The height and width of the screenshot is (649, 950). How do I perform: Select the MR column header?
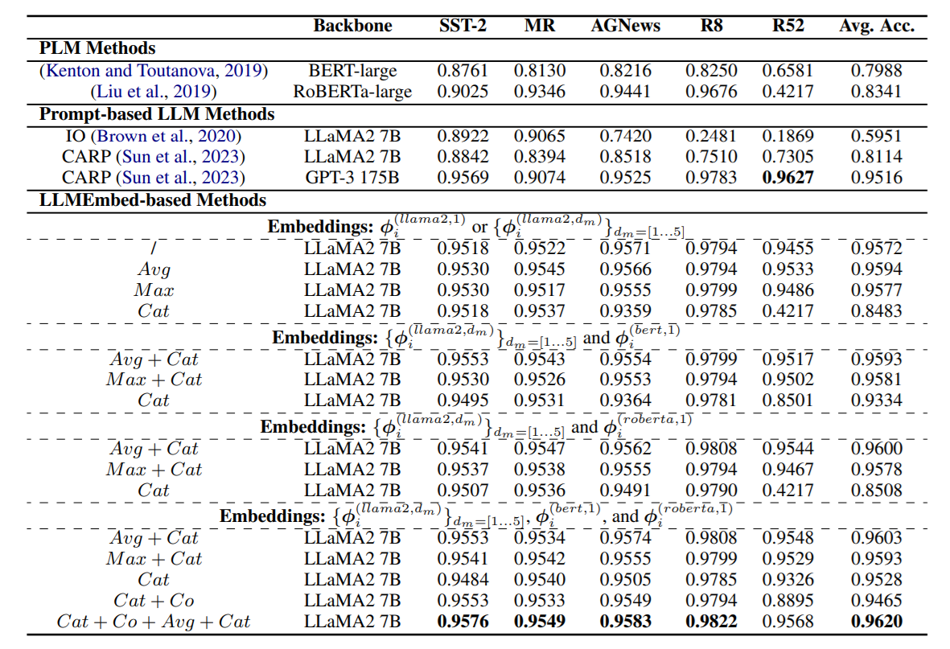click(540, 26)
